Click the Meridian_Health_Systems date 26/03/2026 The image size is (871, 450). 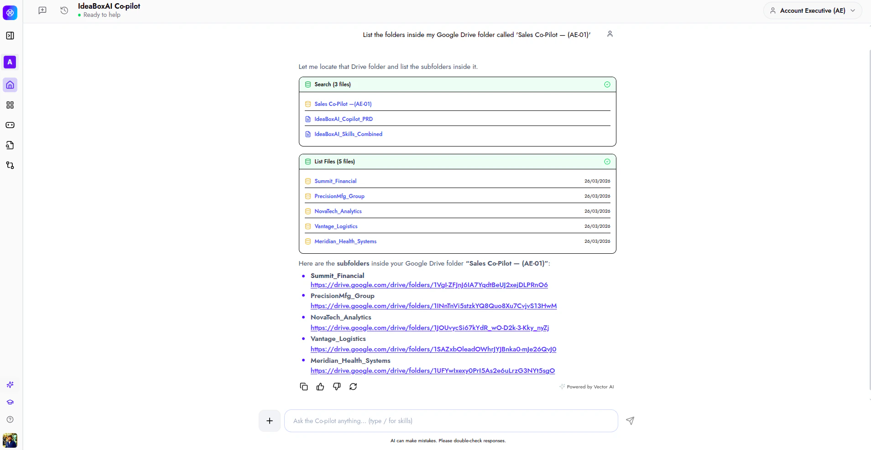tap(597, 241)
